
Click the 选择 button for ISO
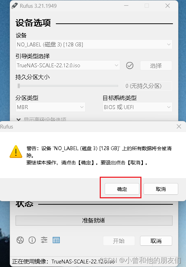(x=156, y=66)
